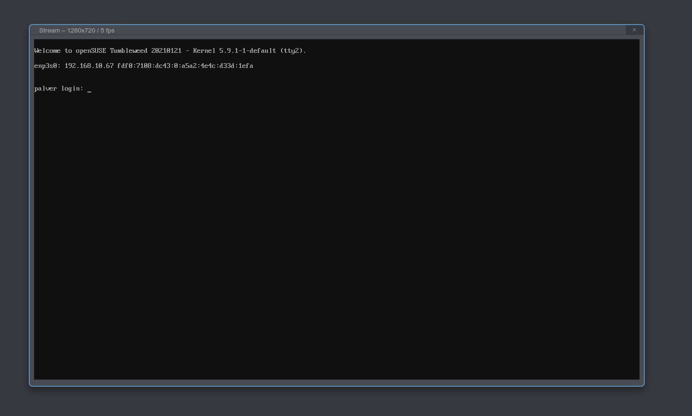Click the IPv6 address starting with fdf0
This screenshot has width=692, height=416.
(x=185, y=66)
